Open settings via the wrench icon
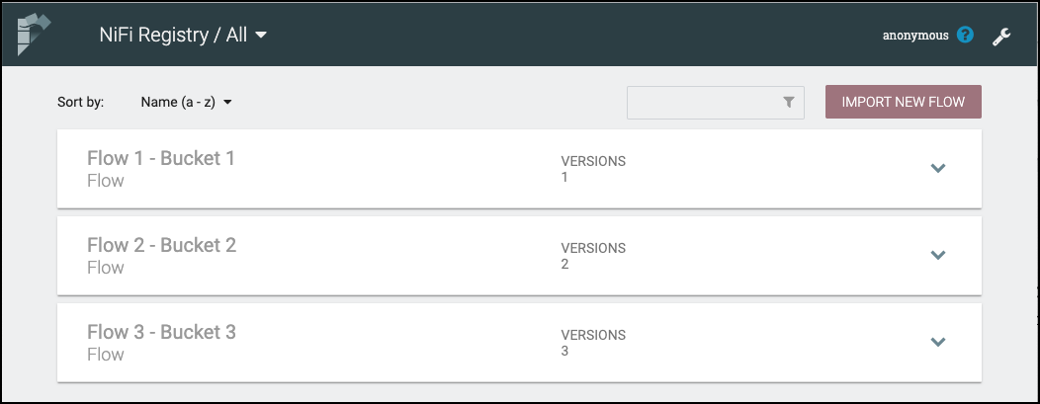The image size is (1040, 404). [1001, 37]
